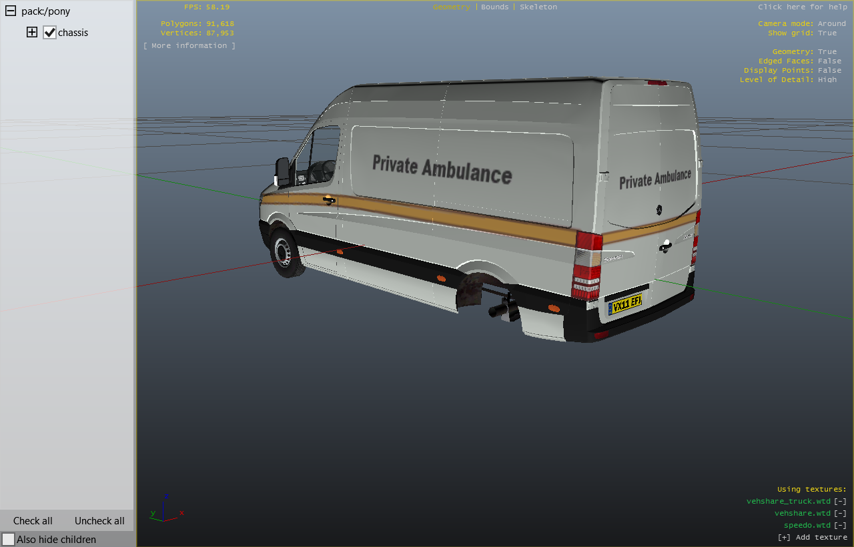The height and width of the screenshot is (547, 854).
Task: Toggle the Show grid setting
Action: 827,33
